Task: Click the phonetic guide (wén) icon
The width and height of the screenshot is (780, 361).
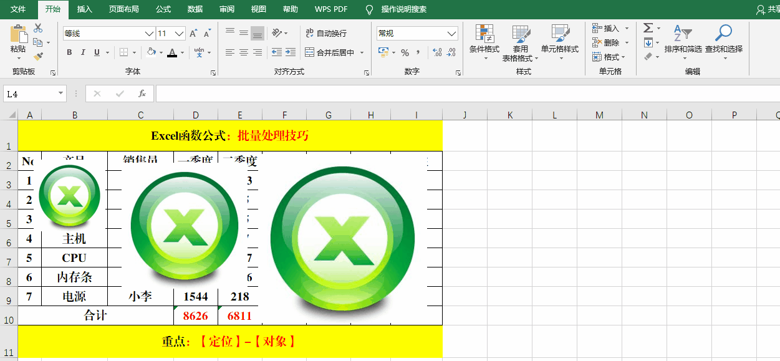Action: click(x=199, y=52)
